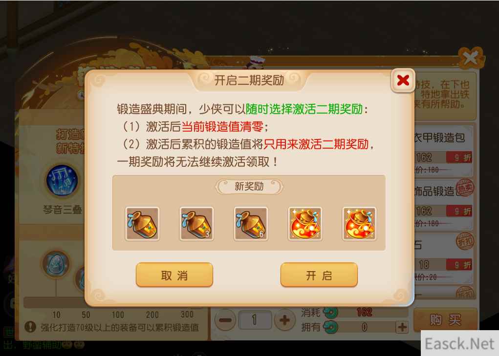Add currency with the plus next to 拥有
499x356 pixels.
pyautogui.click(x=402, y=327)
